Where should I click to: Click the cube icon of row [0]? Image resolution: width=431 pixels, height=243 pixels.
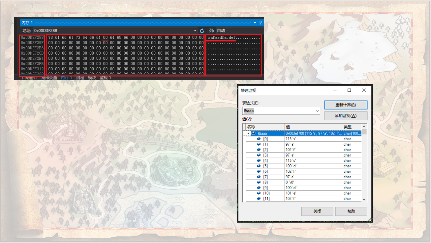tap(259, 139)
